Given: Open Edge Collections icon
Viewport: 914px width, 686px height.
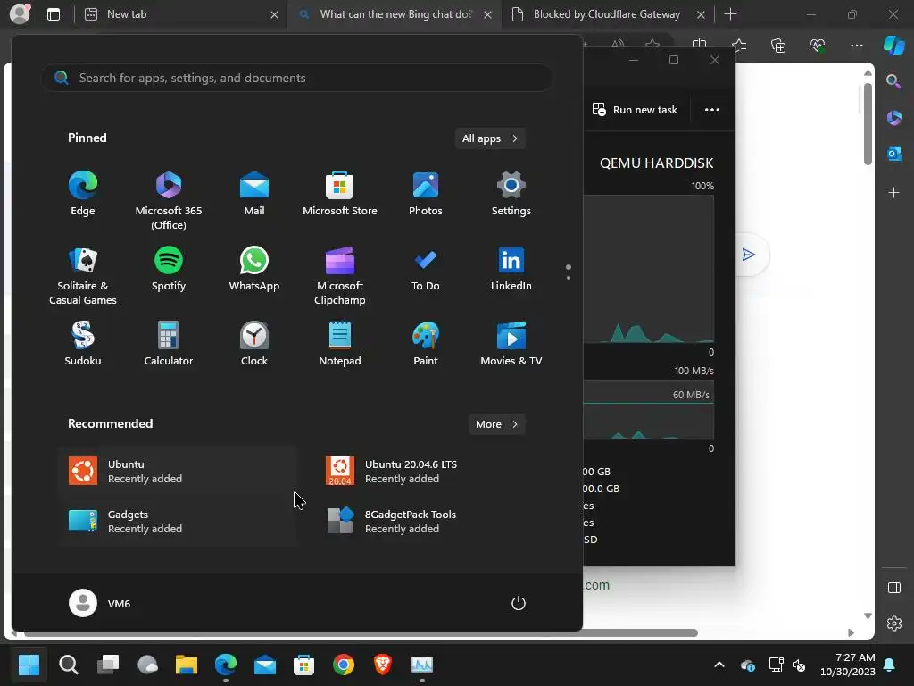Looking at the screenshot, I should (x=778, y=46).
